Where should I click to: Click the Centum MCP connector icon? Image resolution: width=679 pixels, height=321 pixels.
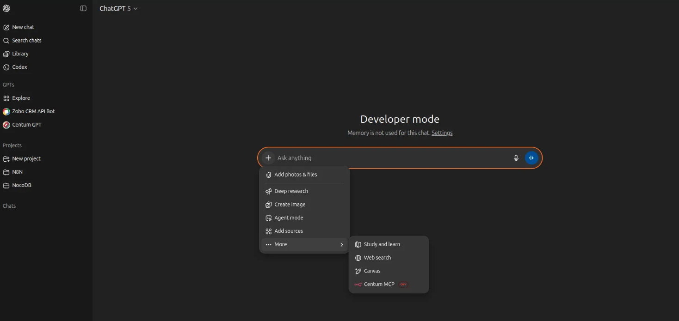click(x=358, y=285)
